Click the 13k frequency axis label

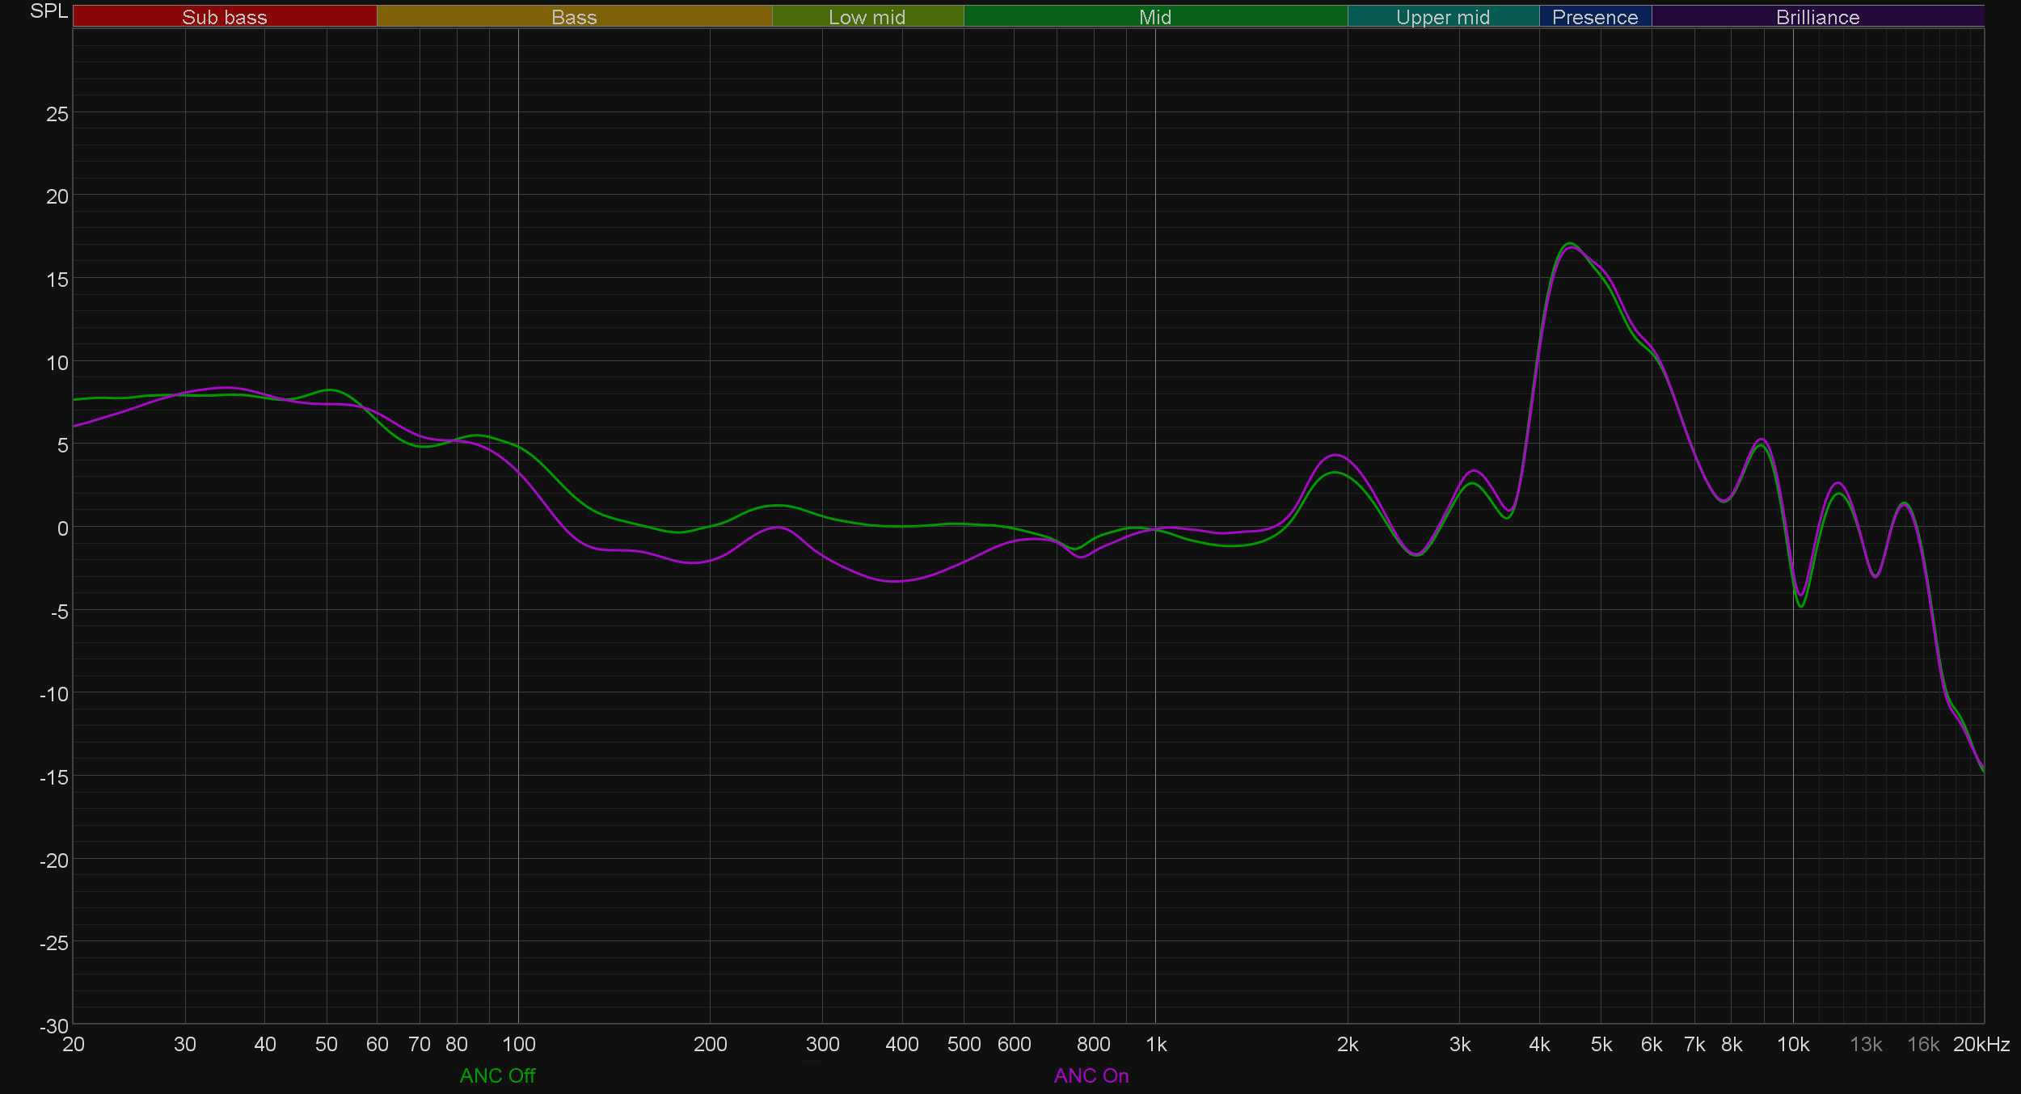[x=1866, y=1045]
